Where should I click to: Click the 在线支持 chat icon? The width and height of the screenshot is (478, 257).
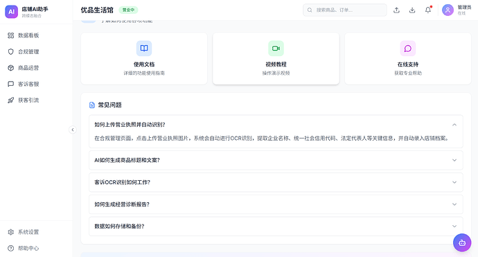tap(408, 48)
